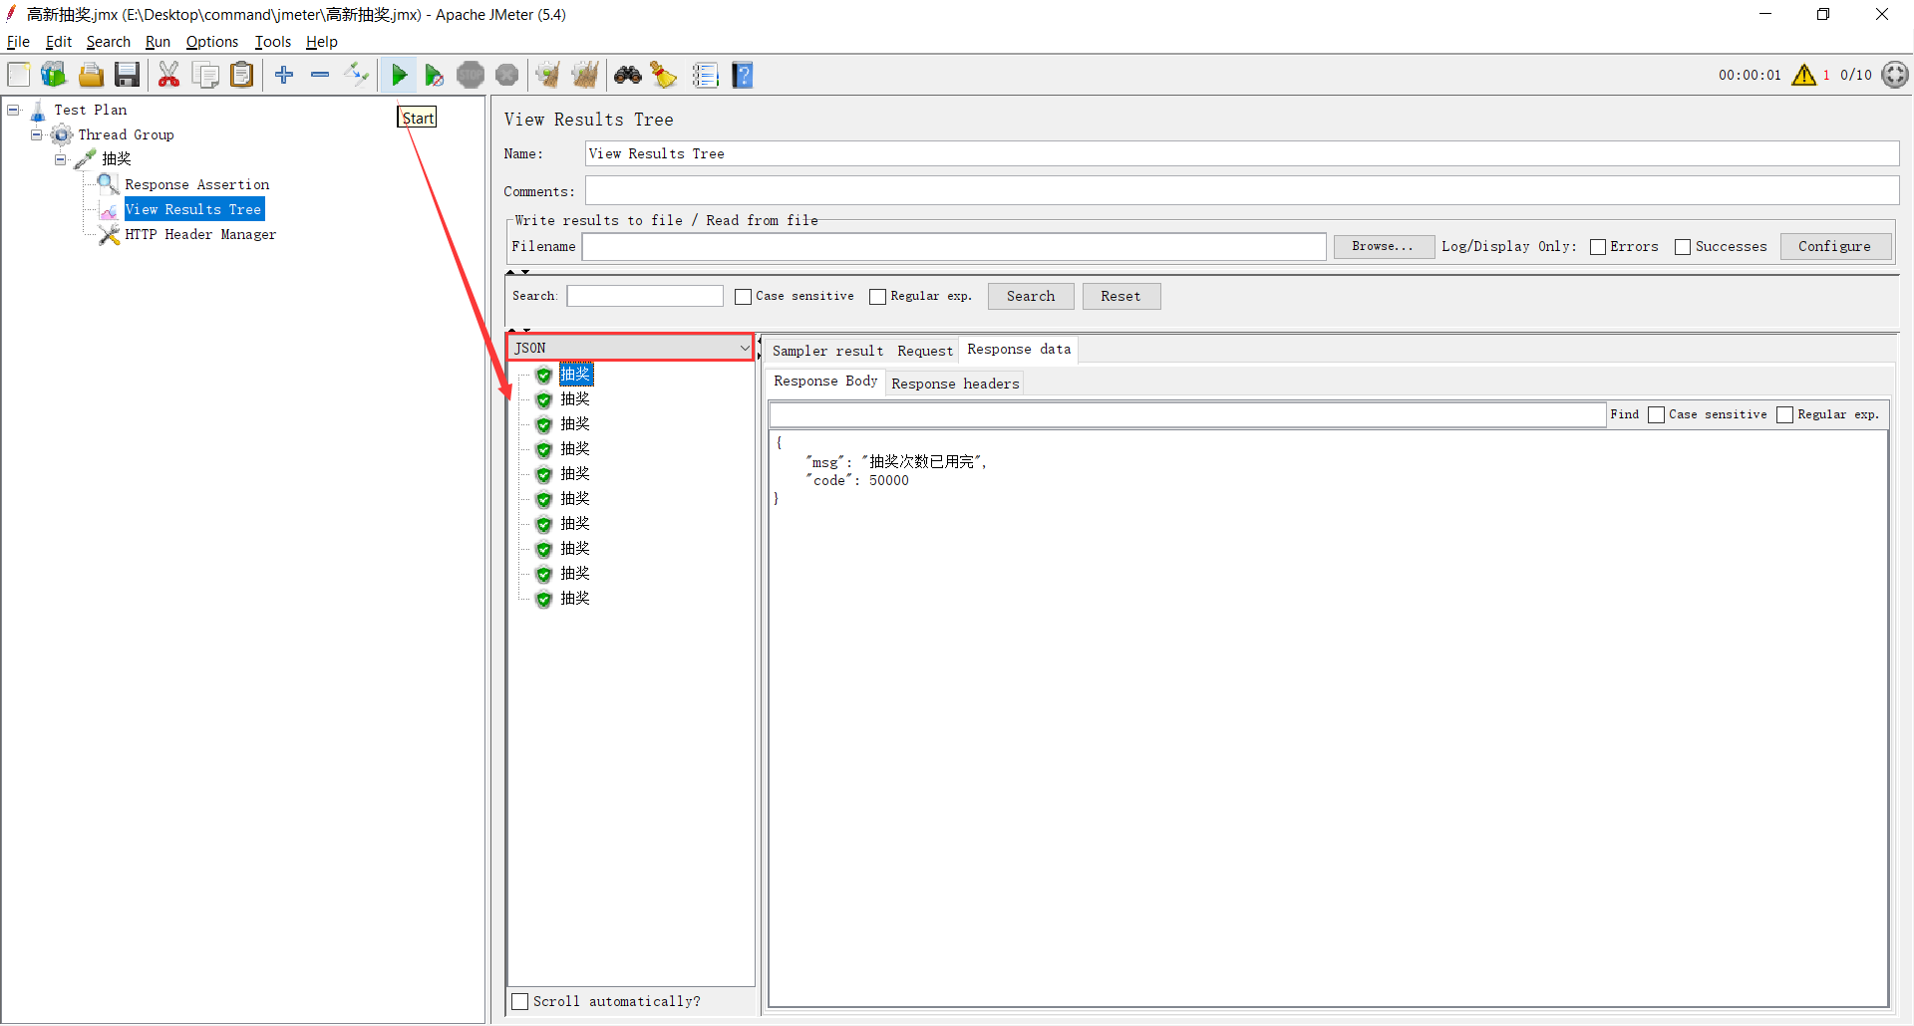Click the Filename input field
1914x1026 pixels.
click(954, 246)
